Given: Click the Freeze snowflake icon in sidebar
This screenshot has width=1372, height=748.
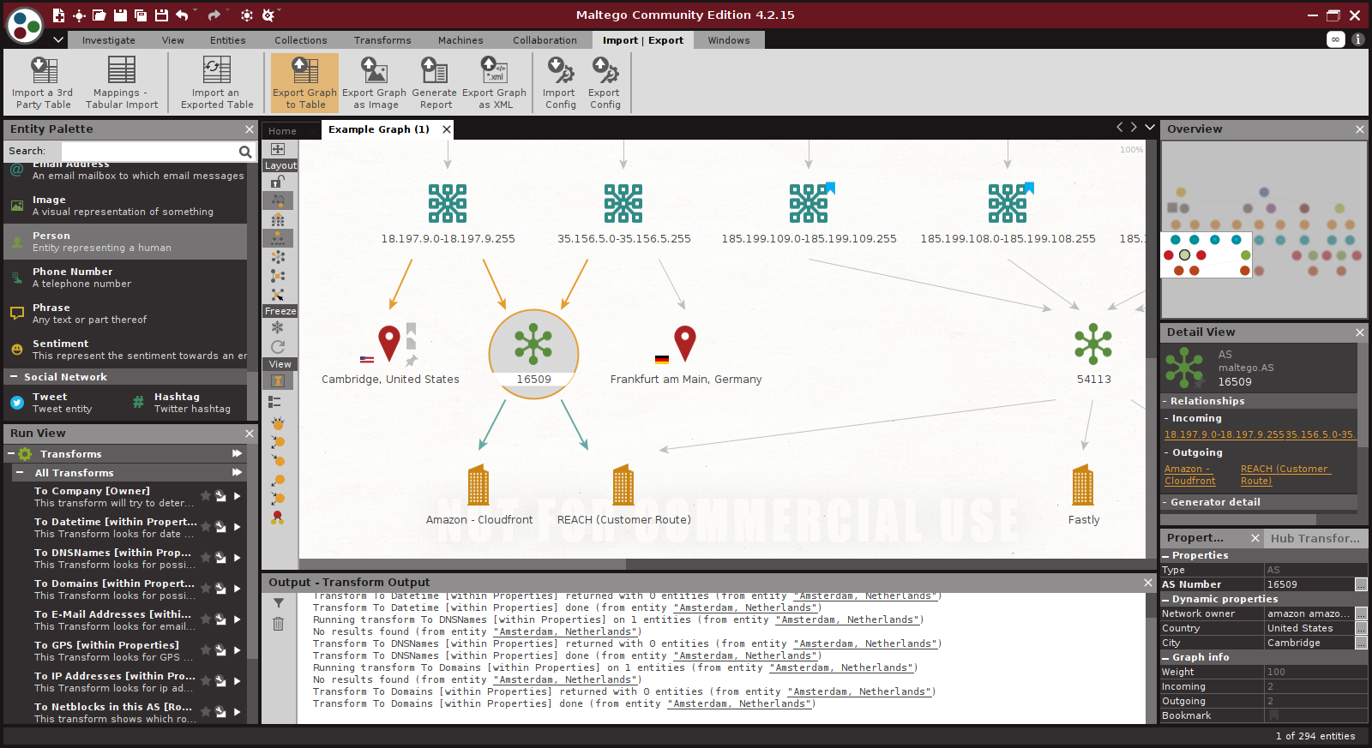Looking at the screenshot, I should click(x=278, y=327).
